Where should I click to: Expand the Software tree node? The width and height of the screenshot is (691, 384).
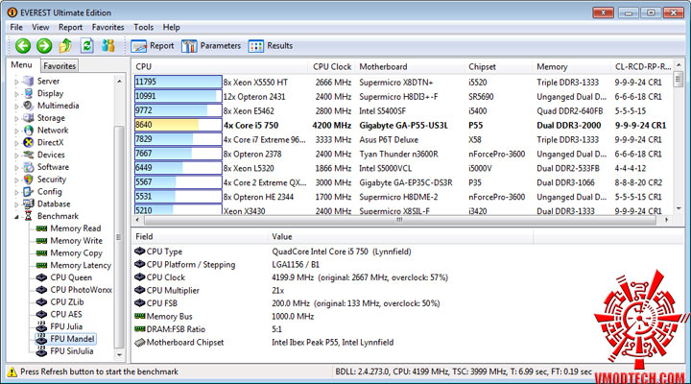[16, 168]
